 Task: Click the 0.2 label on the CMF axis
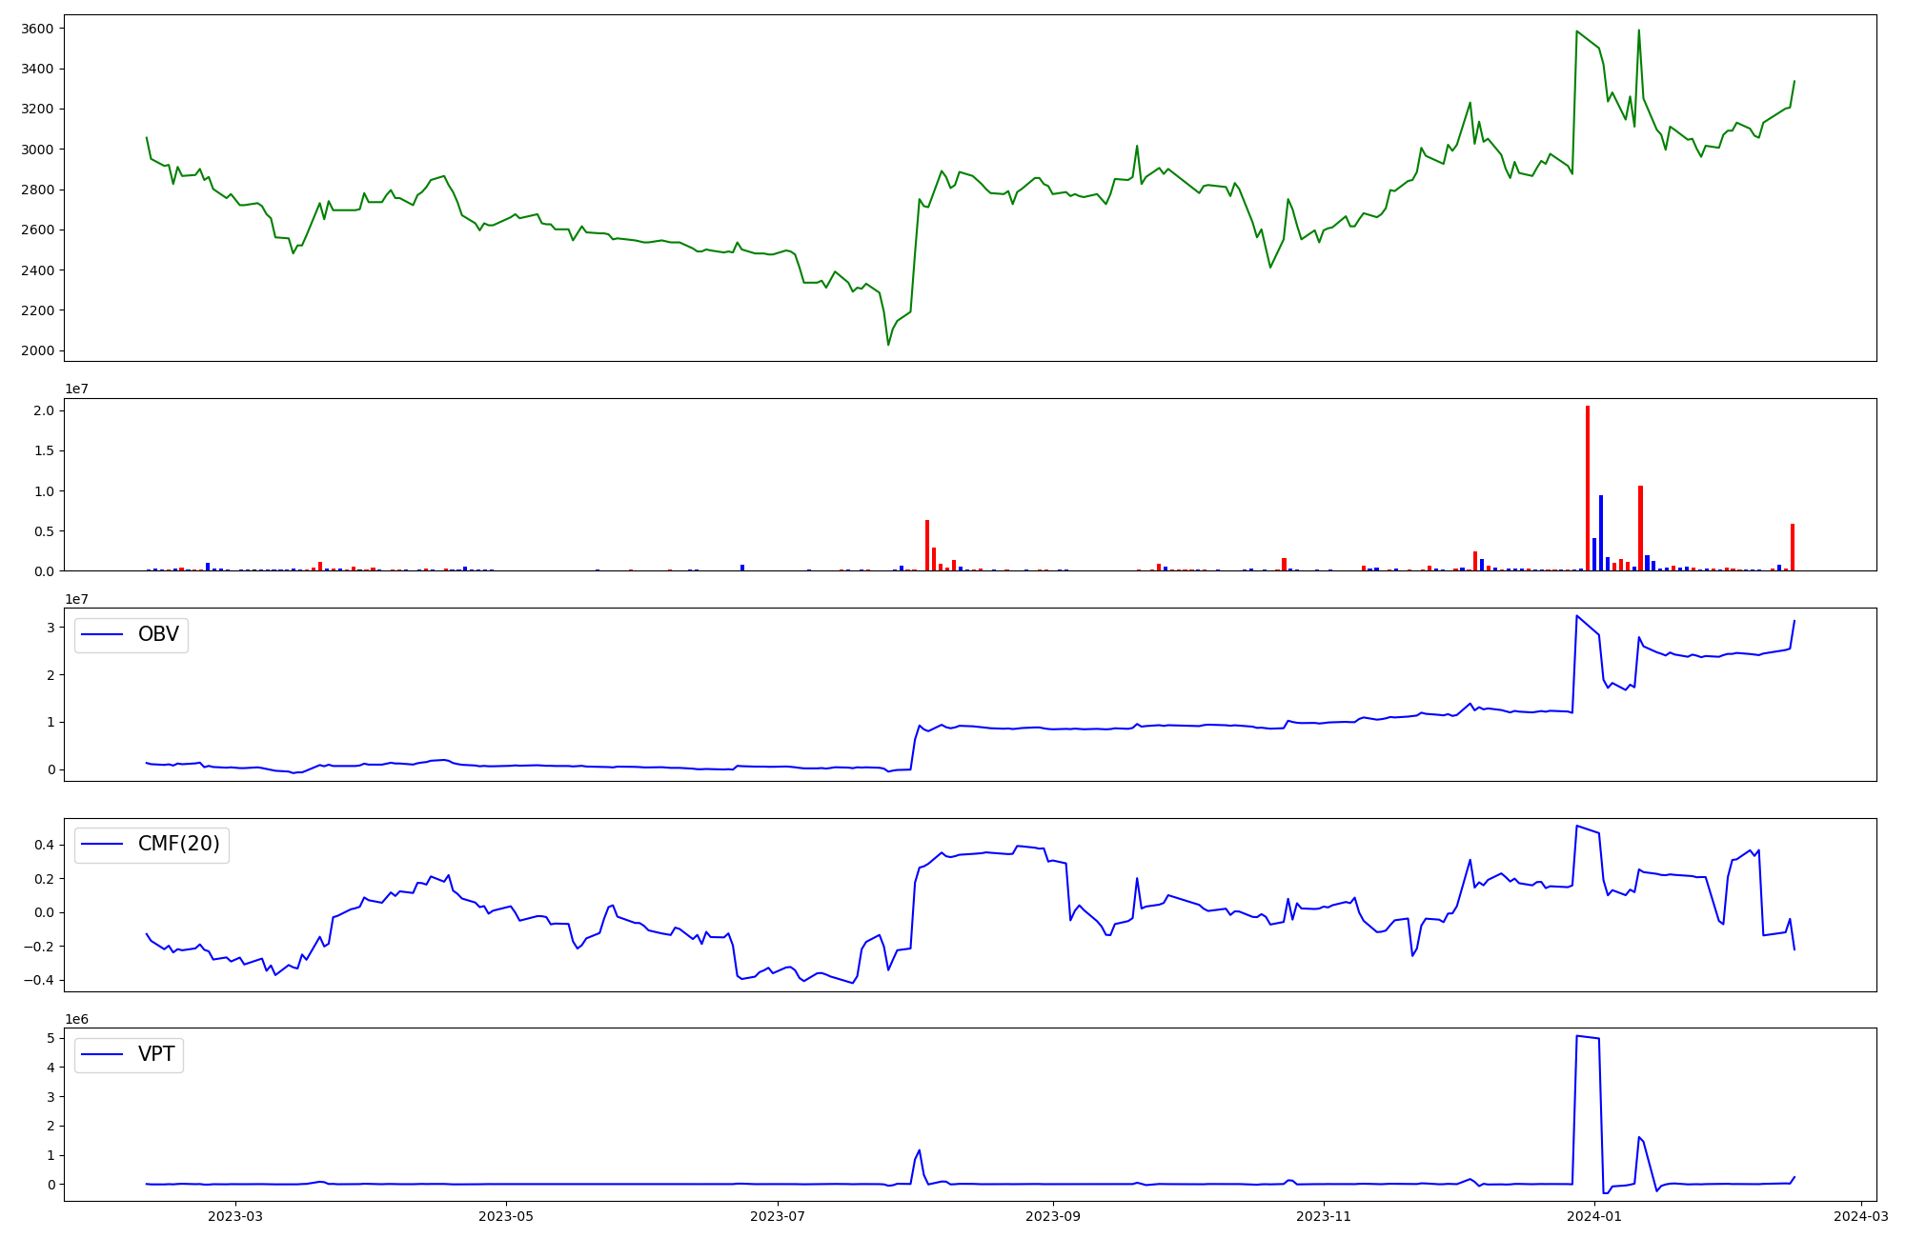(45, 878)
